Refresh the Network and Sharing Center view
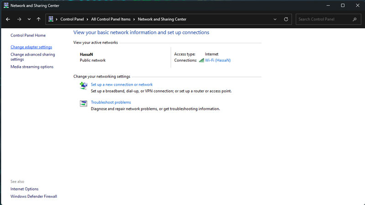 click(286, 19)
